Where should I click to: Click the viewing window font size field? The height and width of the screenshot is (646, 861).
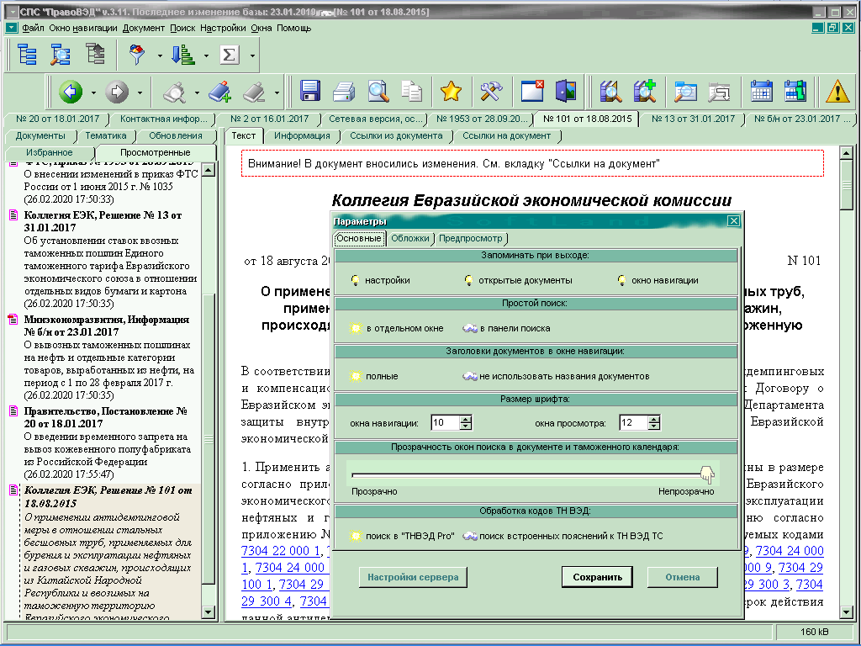coord(633,422)
